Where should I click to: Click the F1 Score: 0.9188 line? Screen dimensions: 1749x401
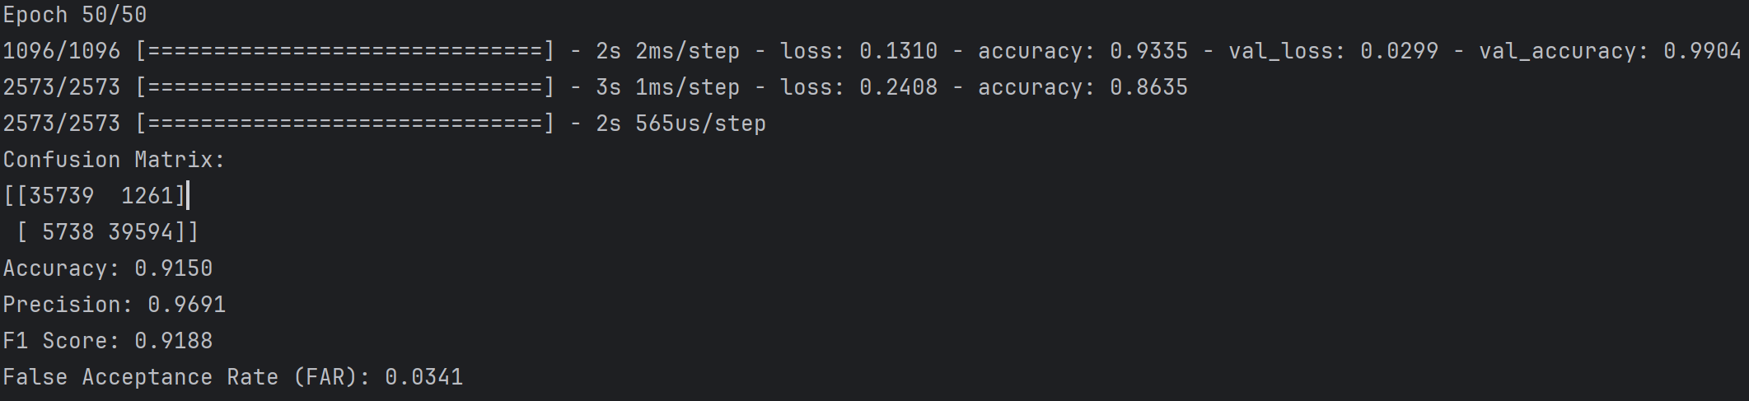[107, 341]
